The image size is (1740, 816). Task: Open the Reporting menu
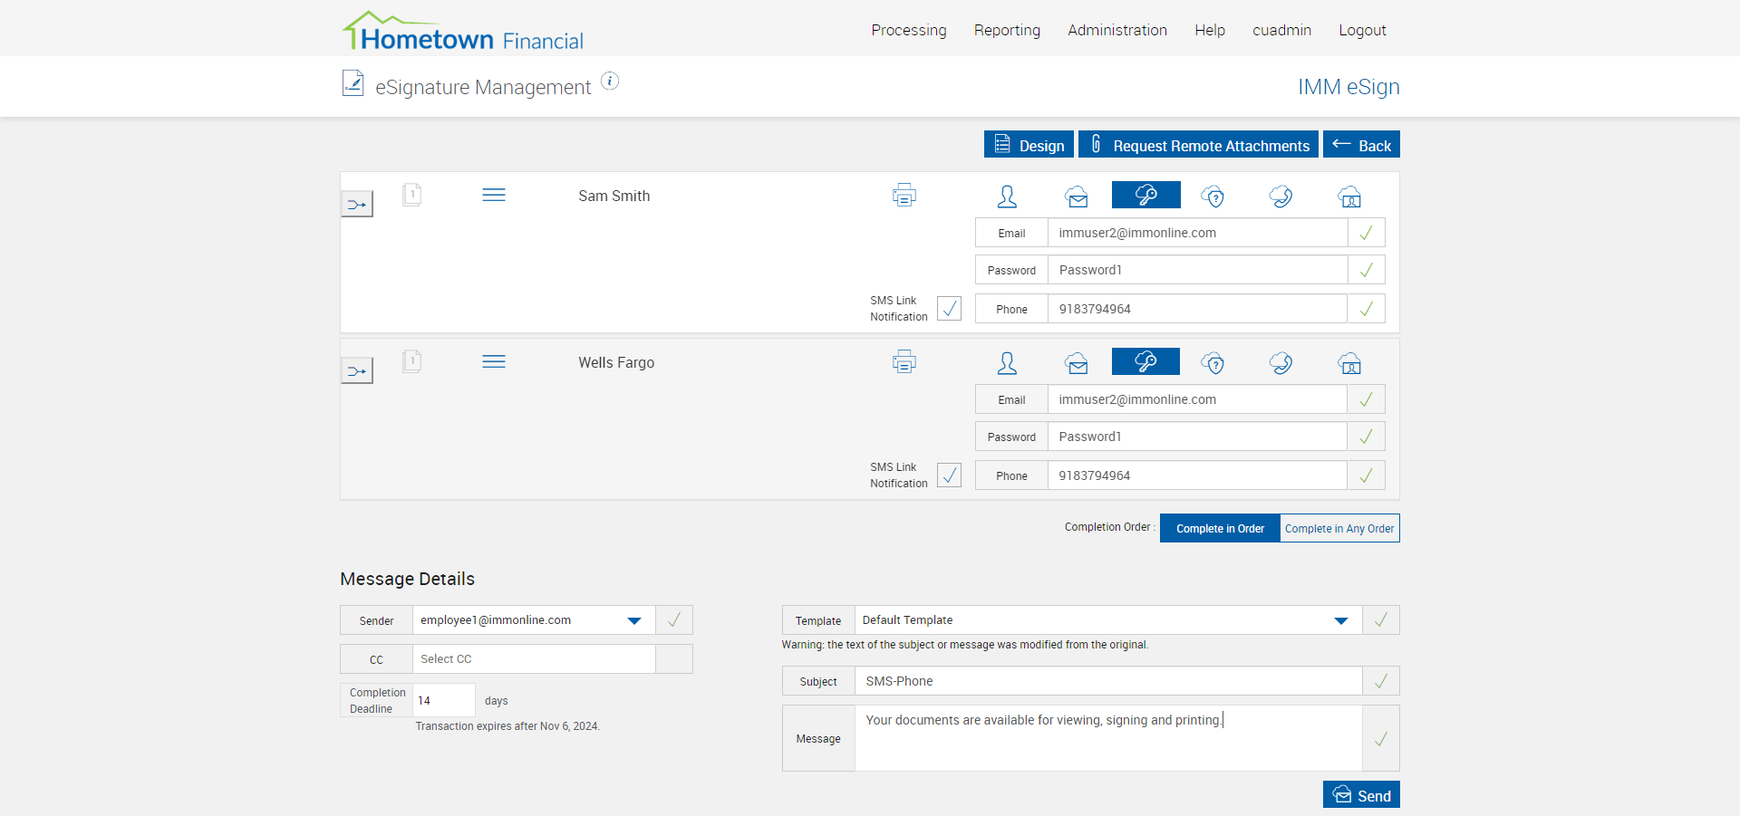pyautogui.click(x=1007, y=30)
